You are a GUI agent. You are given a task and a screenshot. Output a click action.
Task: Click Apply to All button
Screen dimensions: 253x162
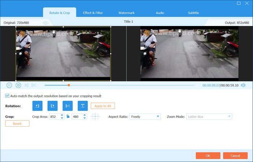(x=103, y=106)
